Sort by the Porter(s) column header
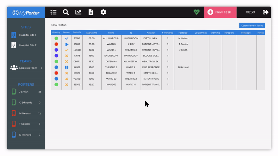The width and height of the screenshot is (278, 156). [x=183, y=33]
